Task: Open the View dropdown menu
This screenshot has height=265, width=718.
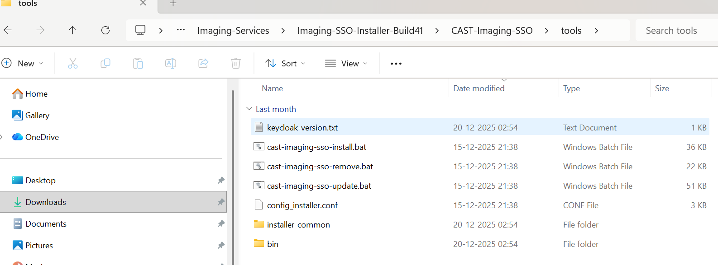Action: pyautogui.click(x=346, y=64)
